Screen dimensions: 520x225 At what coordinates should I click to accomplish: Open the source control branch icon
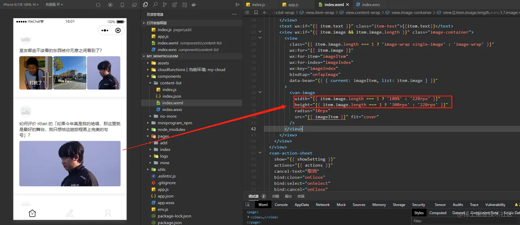165,4
